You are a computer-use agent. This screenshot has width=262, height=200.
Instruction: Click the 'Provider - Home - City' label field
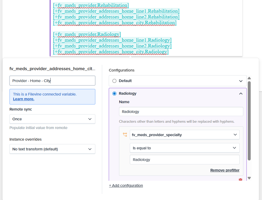click(x=52, y=81)
